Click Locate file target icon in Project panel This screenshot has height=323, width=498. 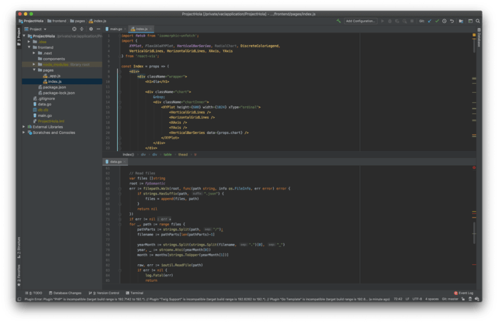pos(74,29)
